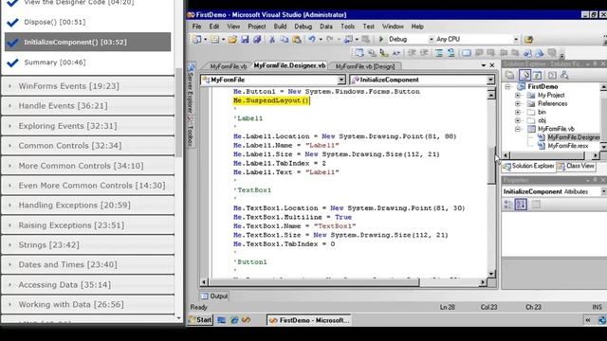Open the Build menu
Image resolution: width=607 pixels, height=341 pixels.
pyautogui.click(x=280, y=27)
